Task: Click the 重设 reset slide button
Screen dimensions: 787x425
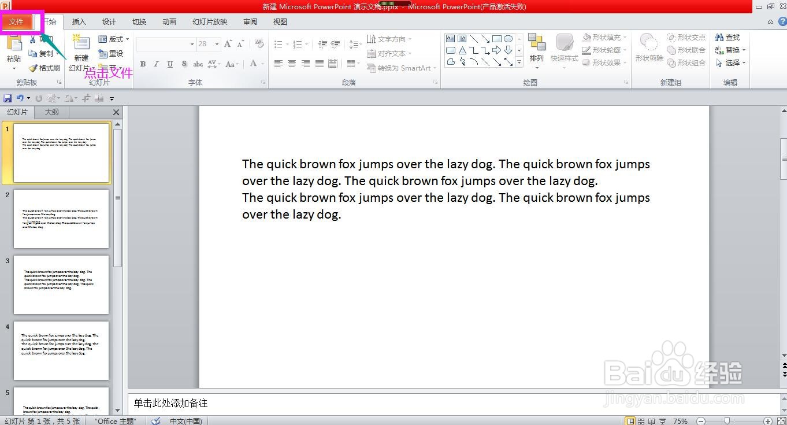Action: pyautogui.click(x=111, y=54)
